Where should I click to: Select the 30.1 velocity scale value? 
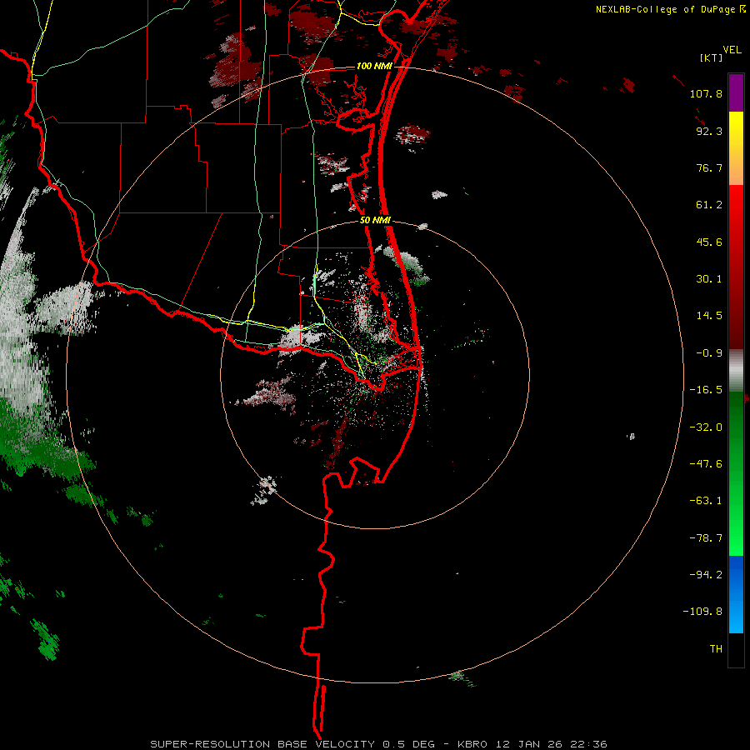[x=709, y=279]
